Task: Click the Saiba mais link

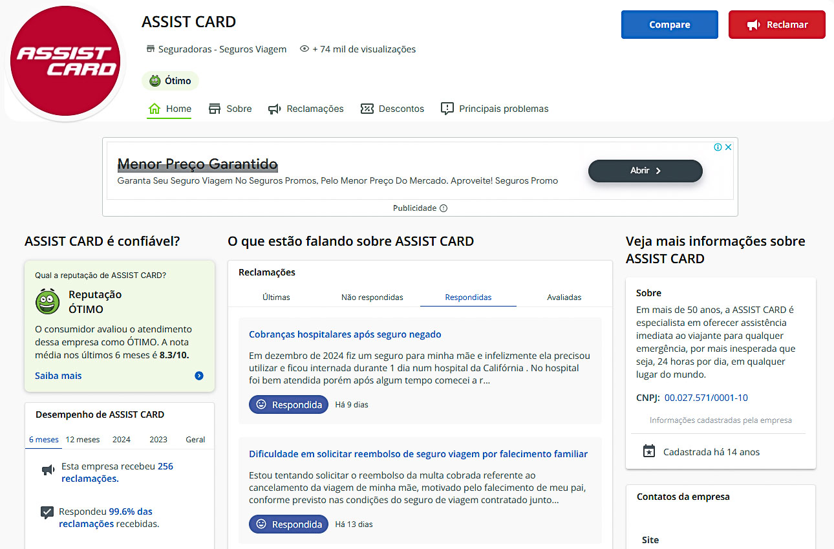Action: click(58, 376)
